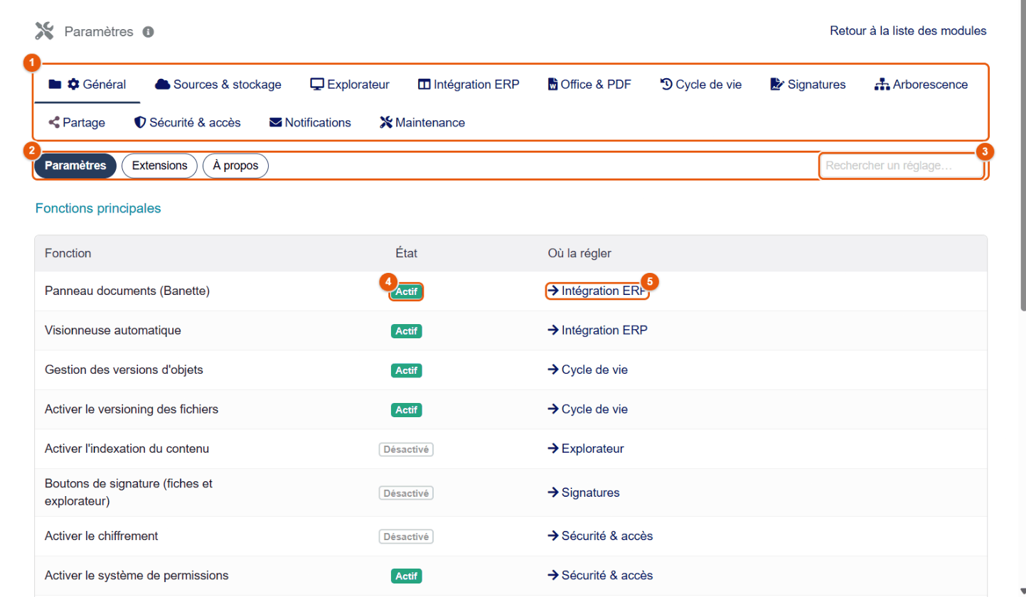
Task: Open the À propos pill
Action: 236,166
